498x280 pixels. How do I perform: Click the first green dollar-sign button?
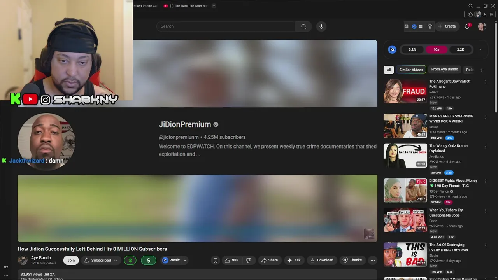pyautogui.click(x=130, y=260)
